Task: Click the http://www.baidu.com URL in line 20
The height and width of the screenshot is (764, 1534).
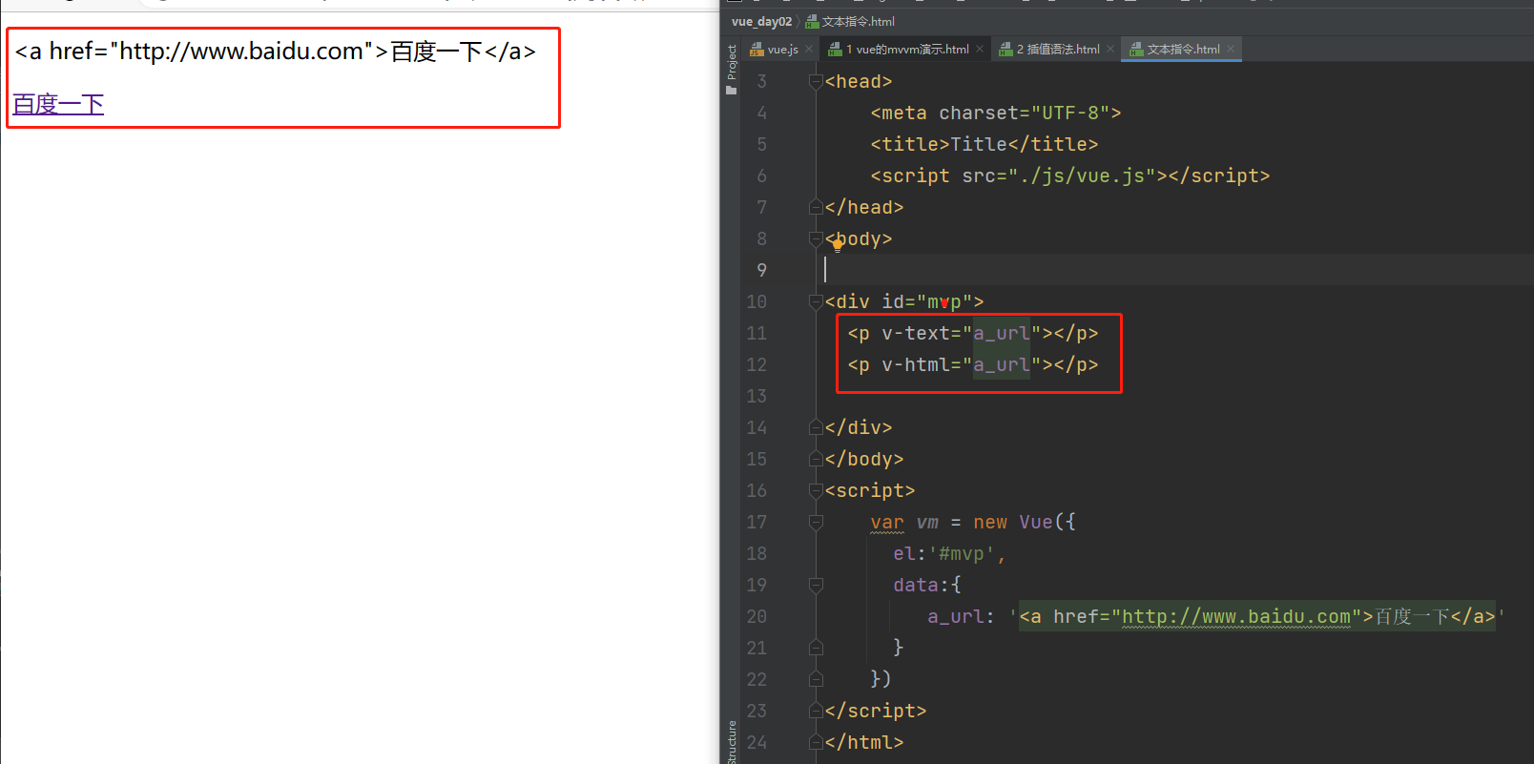Action: [1236, 616]
